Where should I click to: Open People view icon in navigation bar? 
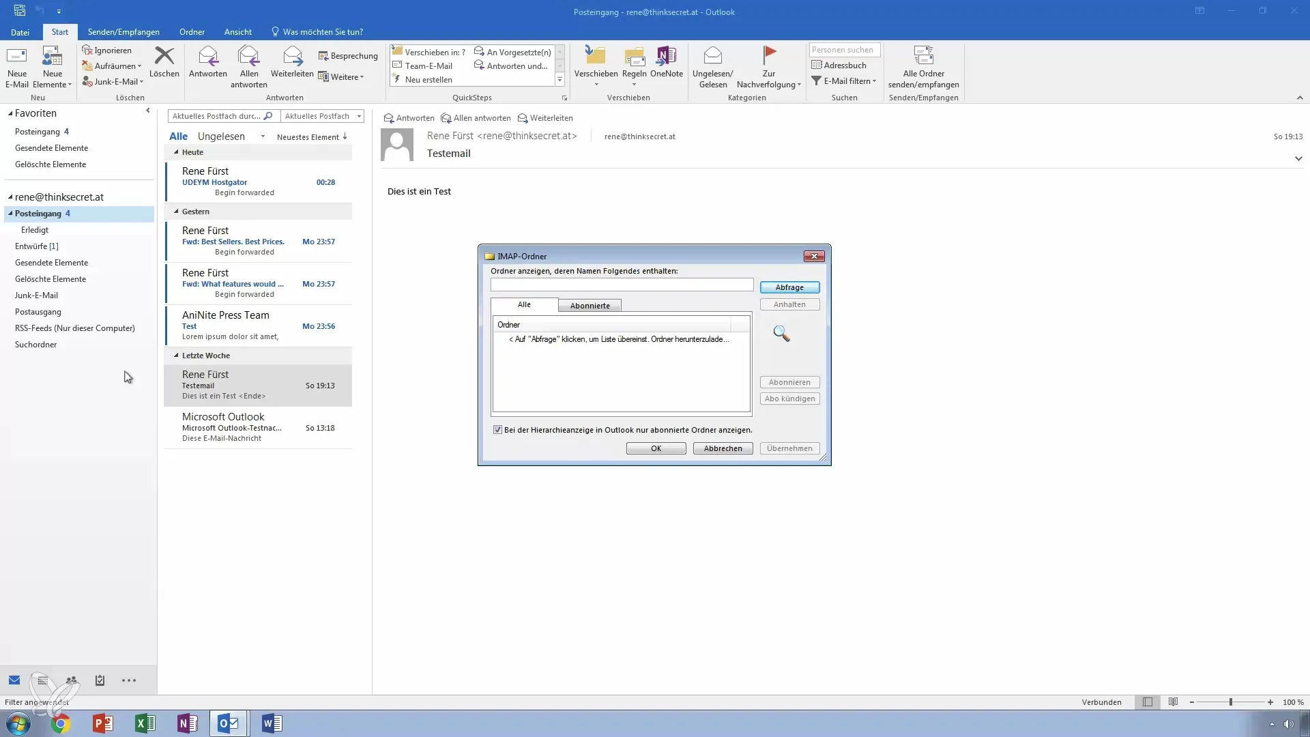coord(72,680)
